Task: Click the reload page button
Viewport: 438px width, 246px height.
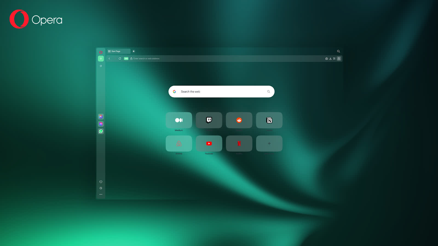Action: pos(120,58)
